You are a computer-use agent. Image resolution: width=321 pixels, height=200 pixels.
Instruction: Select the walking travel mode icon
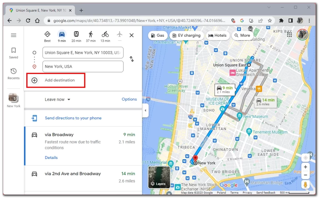[x=91, y=34]
